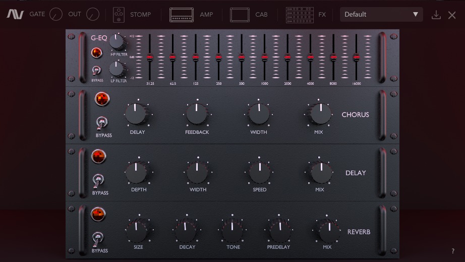Click the Delay WIDTH knob
Screen dimensions: 465x262
[197, 172]
